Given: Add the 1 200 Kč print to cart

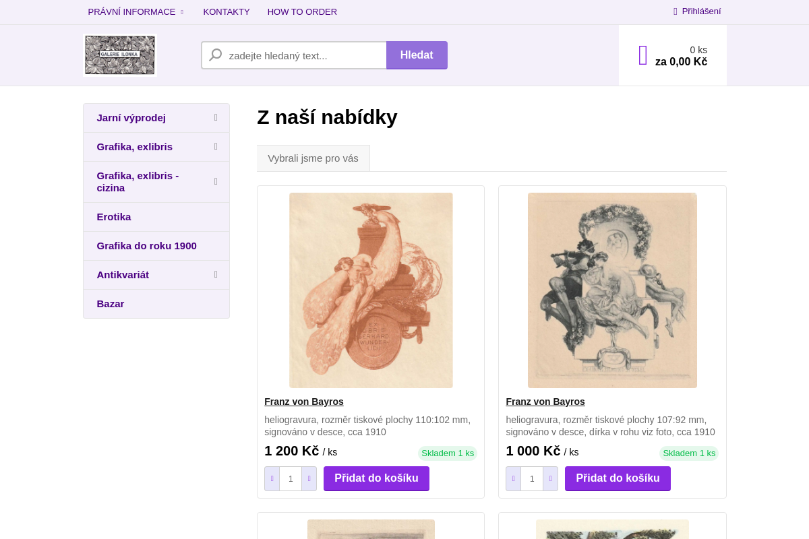Looking at the screenshot, I should click(x=376, y=478).
